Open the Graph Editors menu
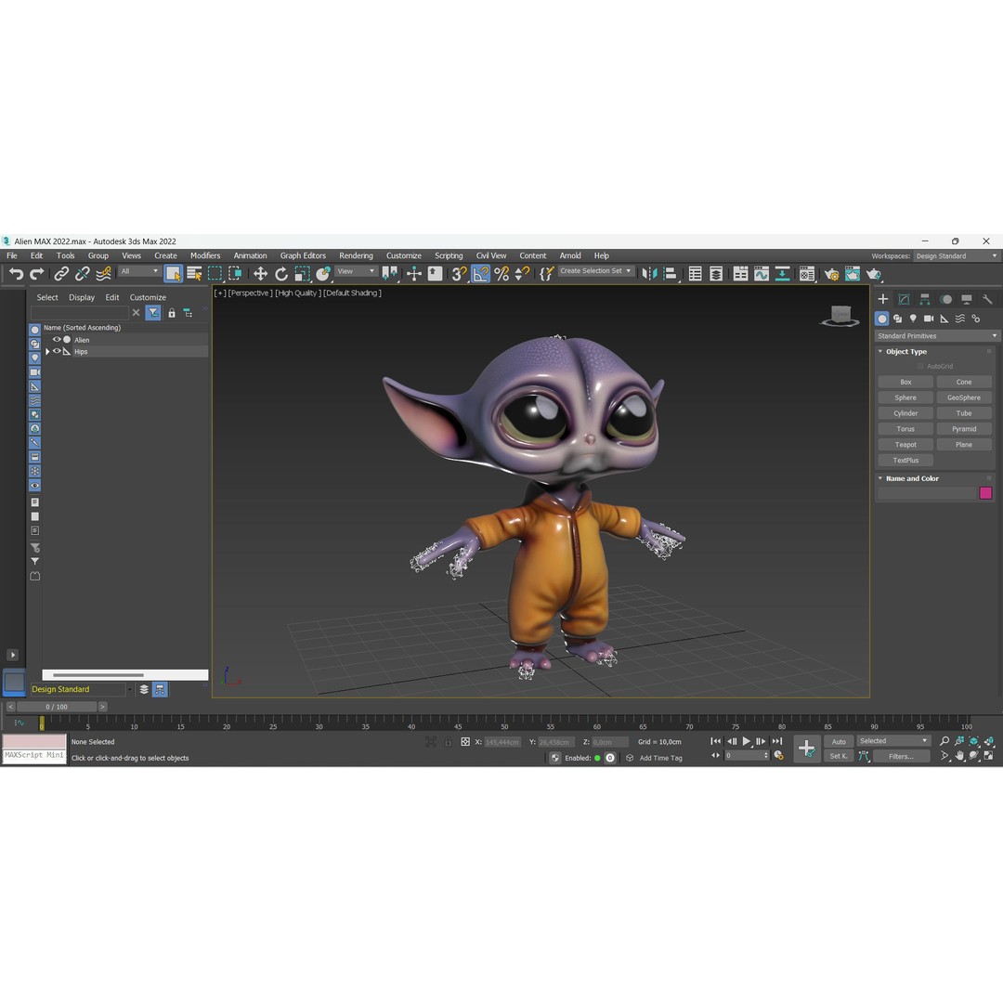The height and width of the screenshot is (1003, 1003). 303,255
